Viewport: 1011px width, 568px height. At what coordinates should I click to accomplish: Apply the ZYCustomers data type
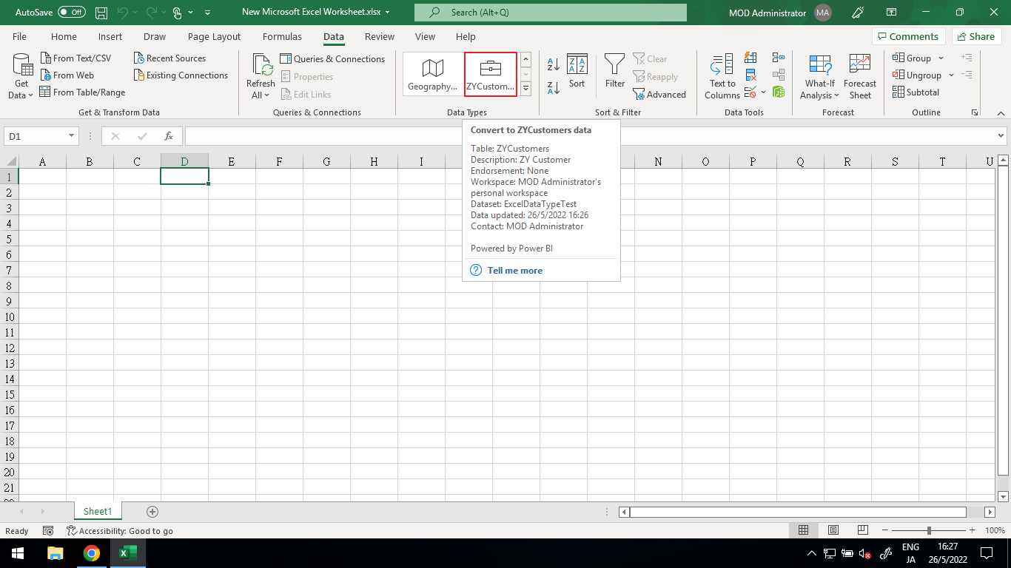point(490,73)
